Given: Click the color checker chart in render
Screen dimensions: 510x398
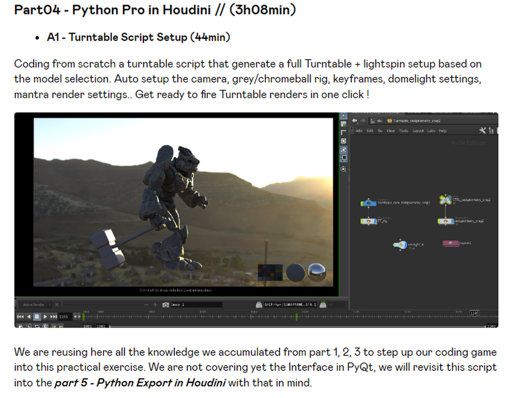Looking at the screenshot, I should click(270, 272).
